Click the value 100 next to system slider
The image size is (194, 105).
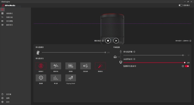point(188,63)
